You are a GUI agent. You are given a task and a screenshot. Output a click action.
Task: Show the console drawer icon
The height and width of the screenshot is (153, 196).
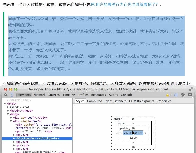pos(176,95)
